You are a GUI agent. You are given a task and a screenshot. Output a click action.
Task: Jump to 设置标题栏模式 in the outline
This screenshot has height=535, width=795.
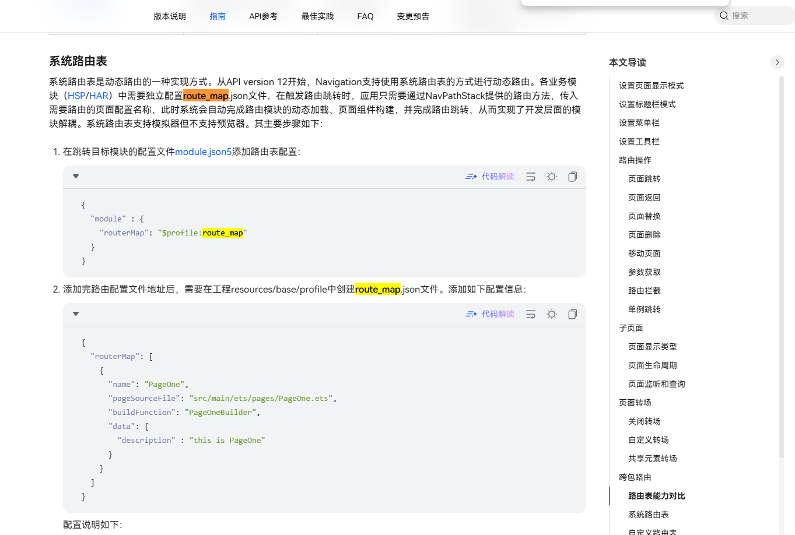click(647, 104)
